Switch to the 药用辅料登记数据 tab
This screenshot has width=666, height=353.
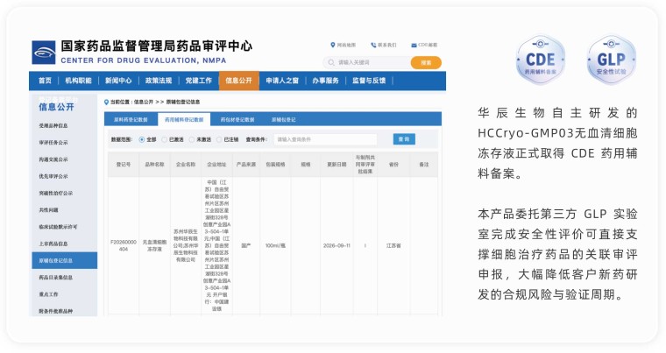tap(184, 120)
